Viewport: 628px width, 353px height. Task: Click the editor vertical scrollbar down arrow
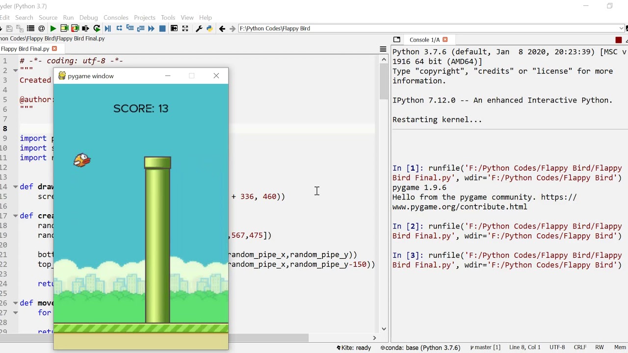click(x=384, y=329)
